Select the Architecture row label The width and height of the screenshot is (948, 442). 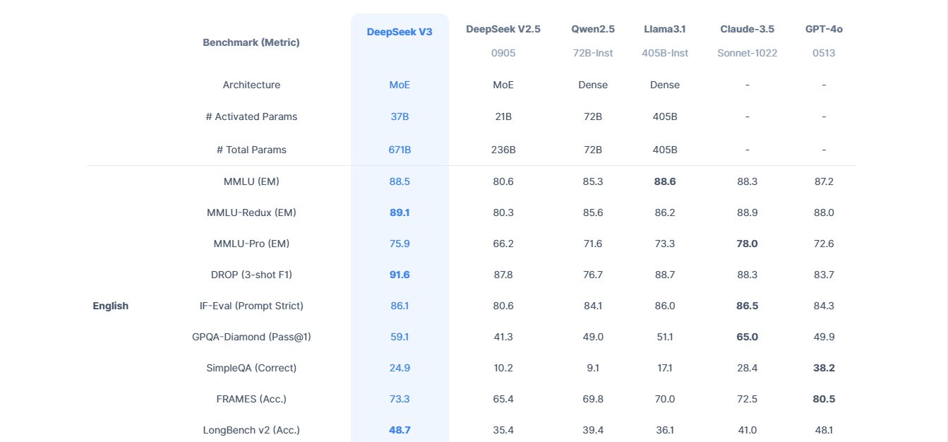click(x=251, y=85)
